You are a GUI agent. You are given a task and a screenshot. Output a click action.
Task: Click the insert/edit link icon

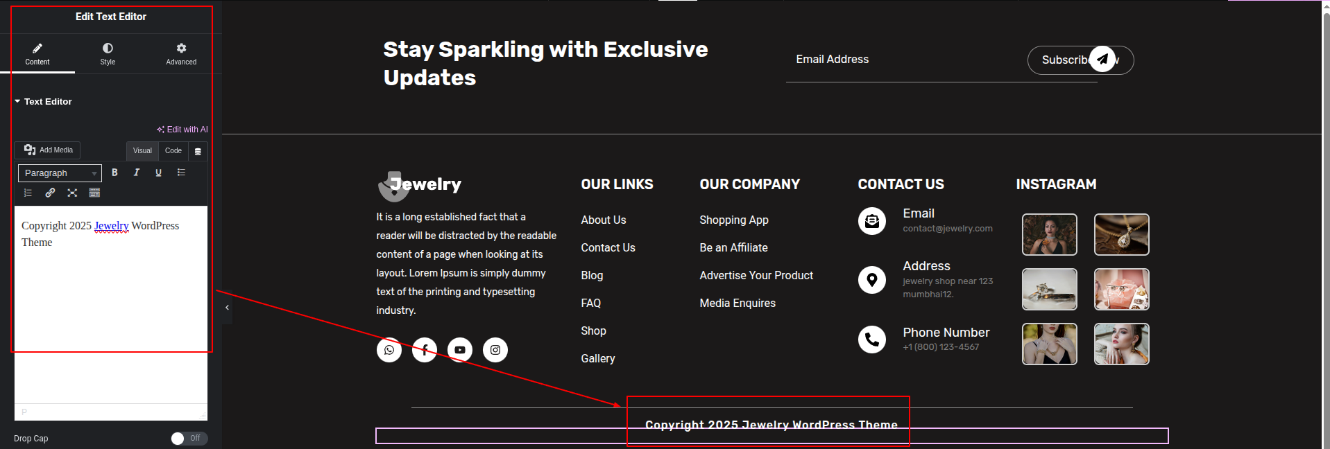tap(50, 193)
